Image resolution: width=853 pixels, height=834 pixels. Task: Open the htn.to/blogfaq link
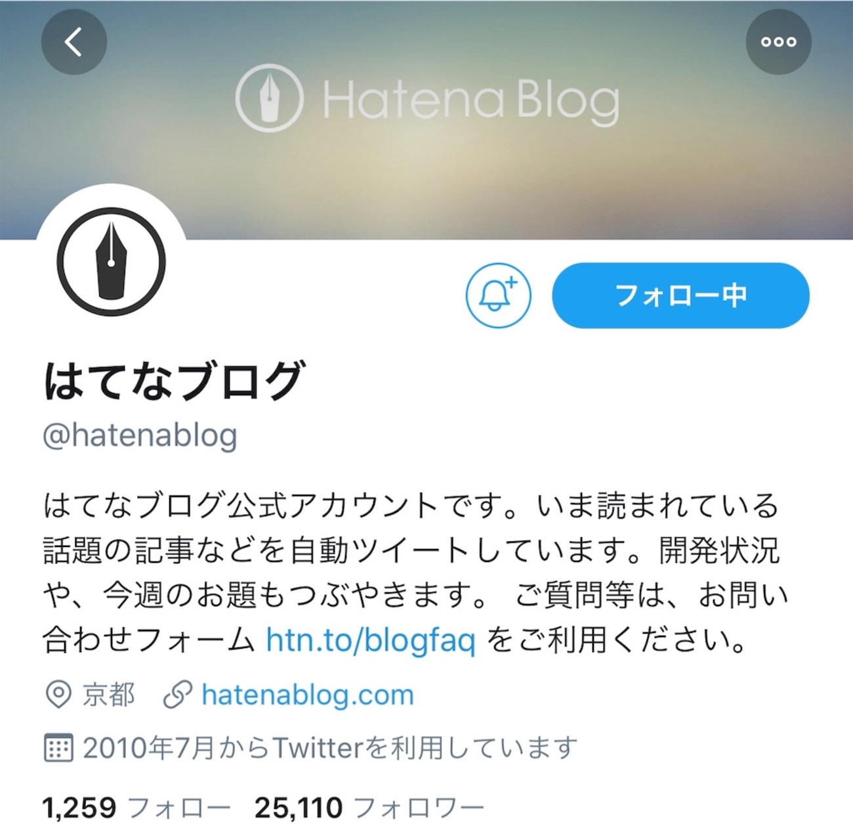pyautogui.click(x=370, y=639)
